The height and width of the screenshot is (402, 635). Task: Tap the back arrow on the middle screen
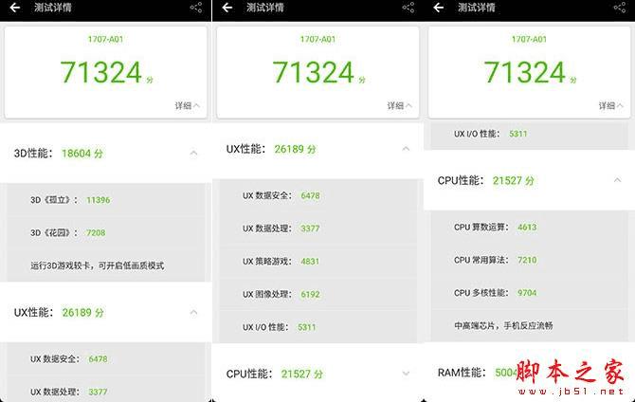tap(227, 8)
